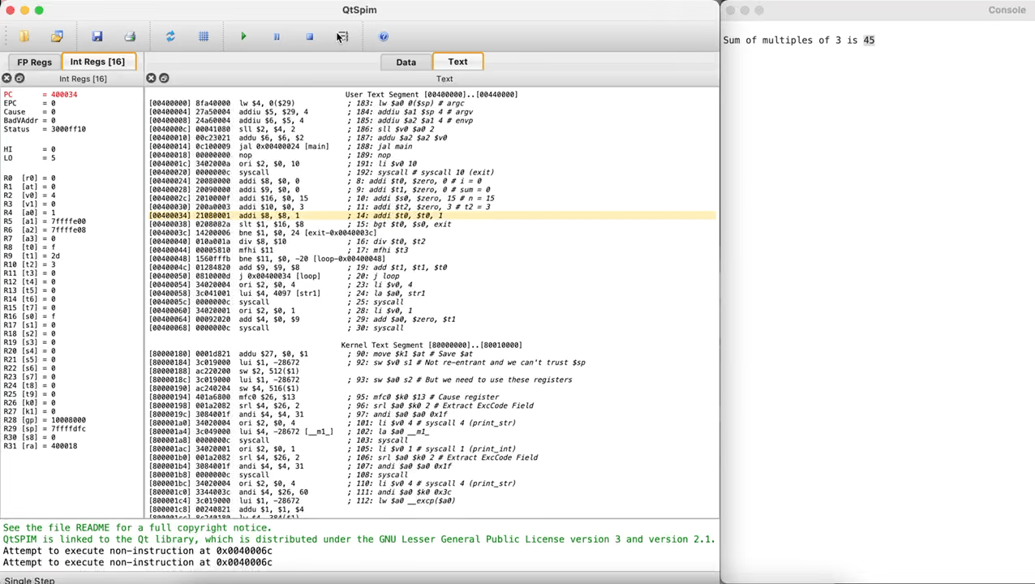
Task: Close the QtSpim window with red button
Action: 10,10
